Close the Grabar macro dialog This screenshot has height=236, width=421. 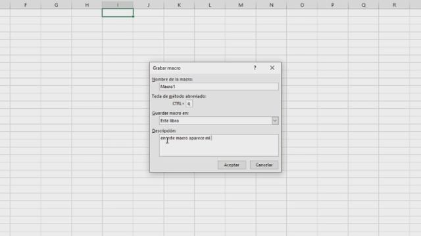coord(272,68)
